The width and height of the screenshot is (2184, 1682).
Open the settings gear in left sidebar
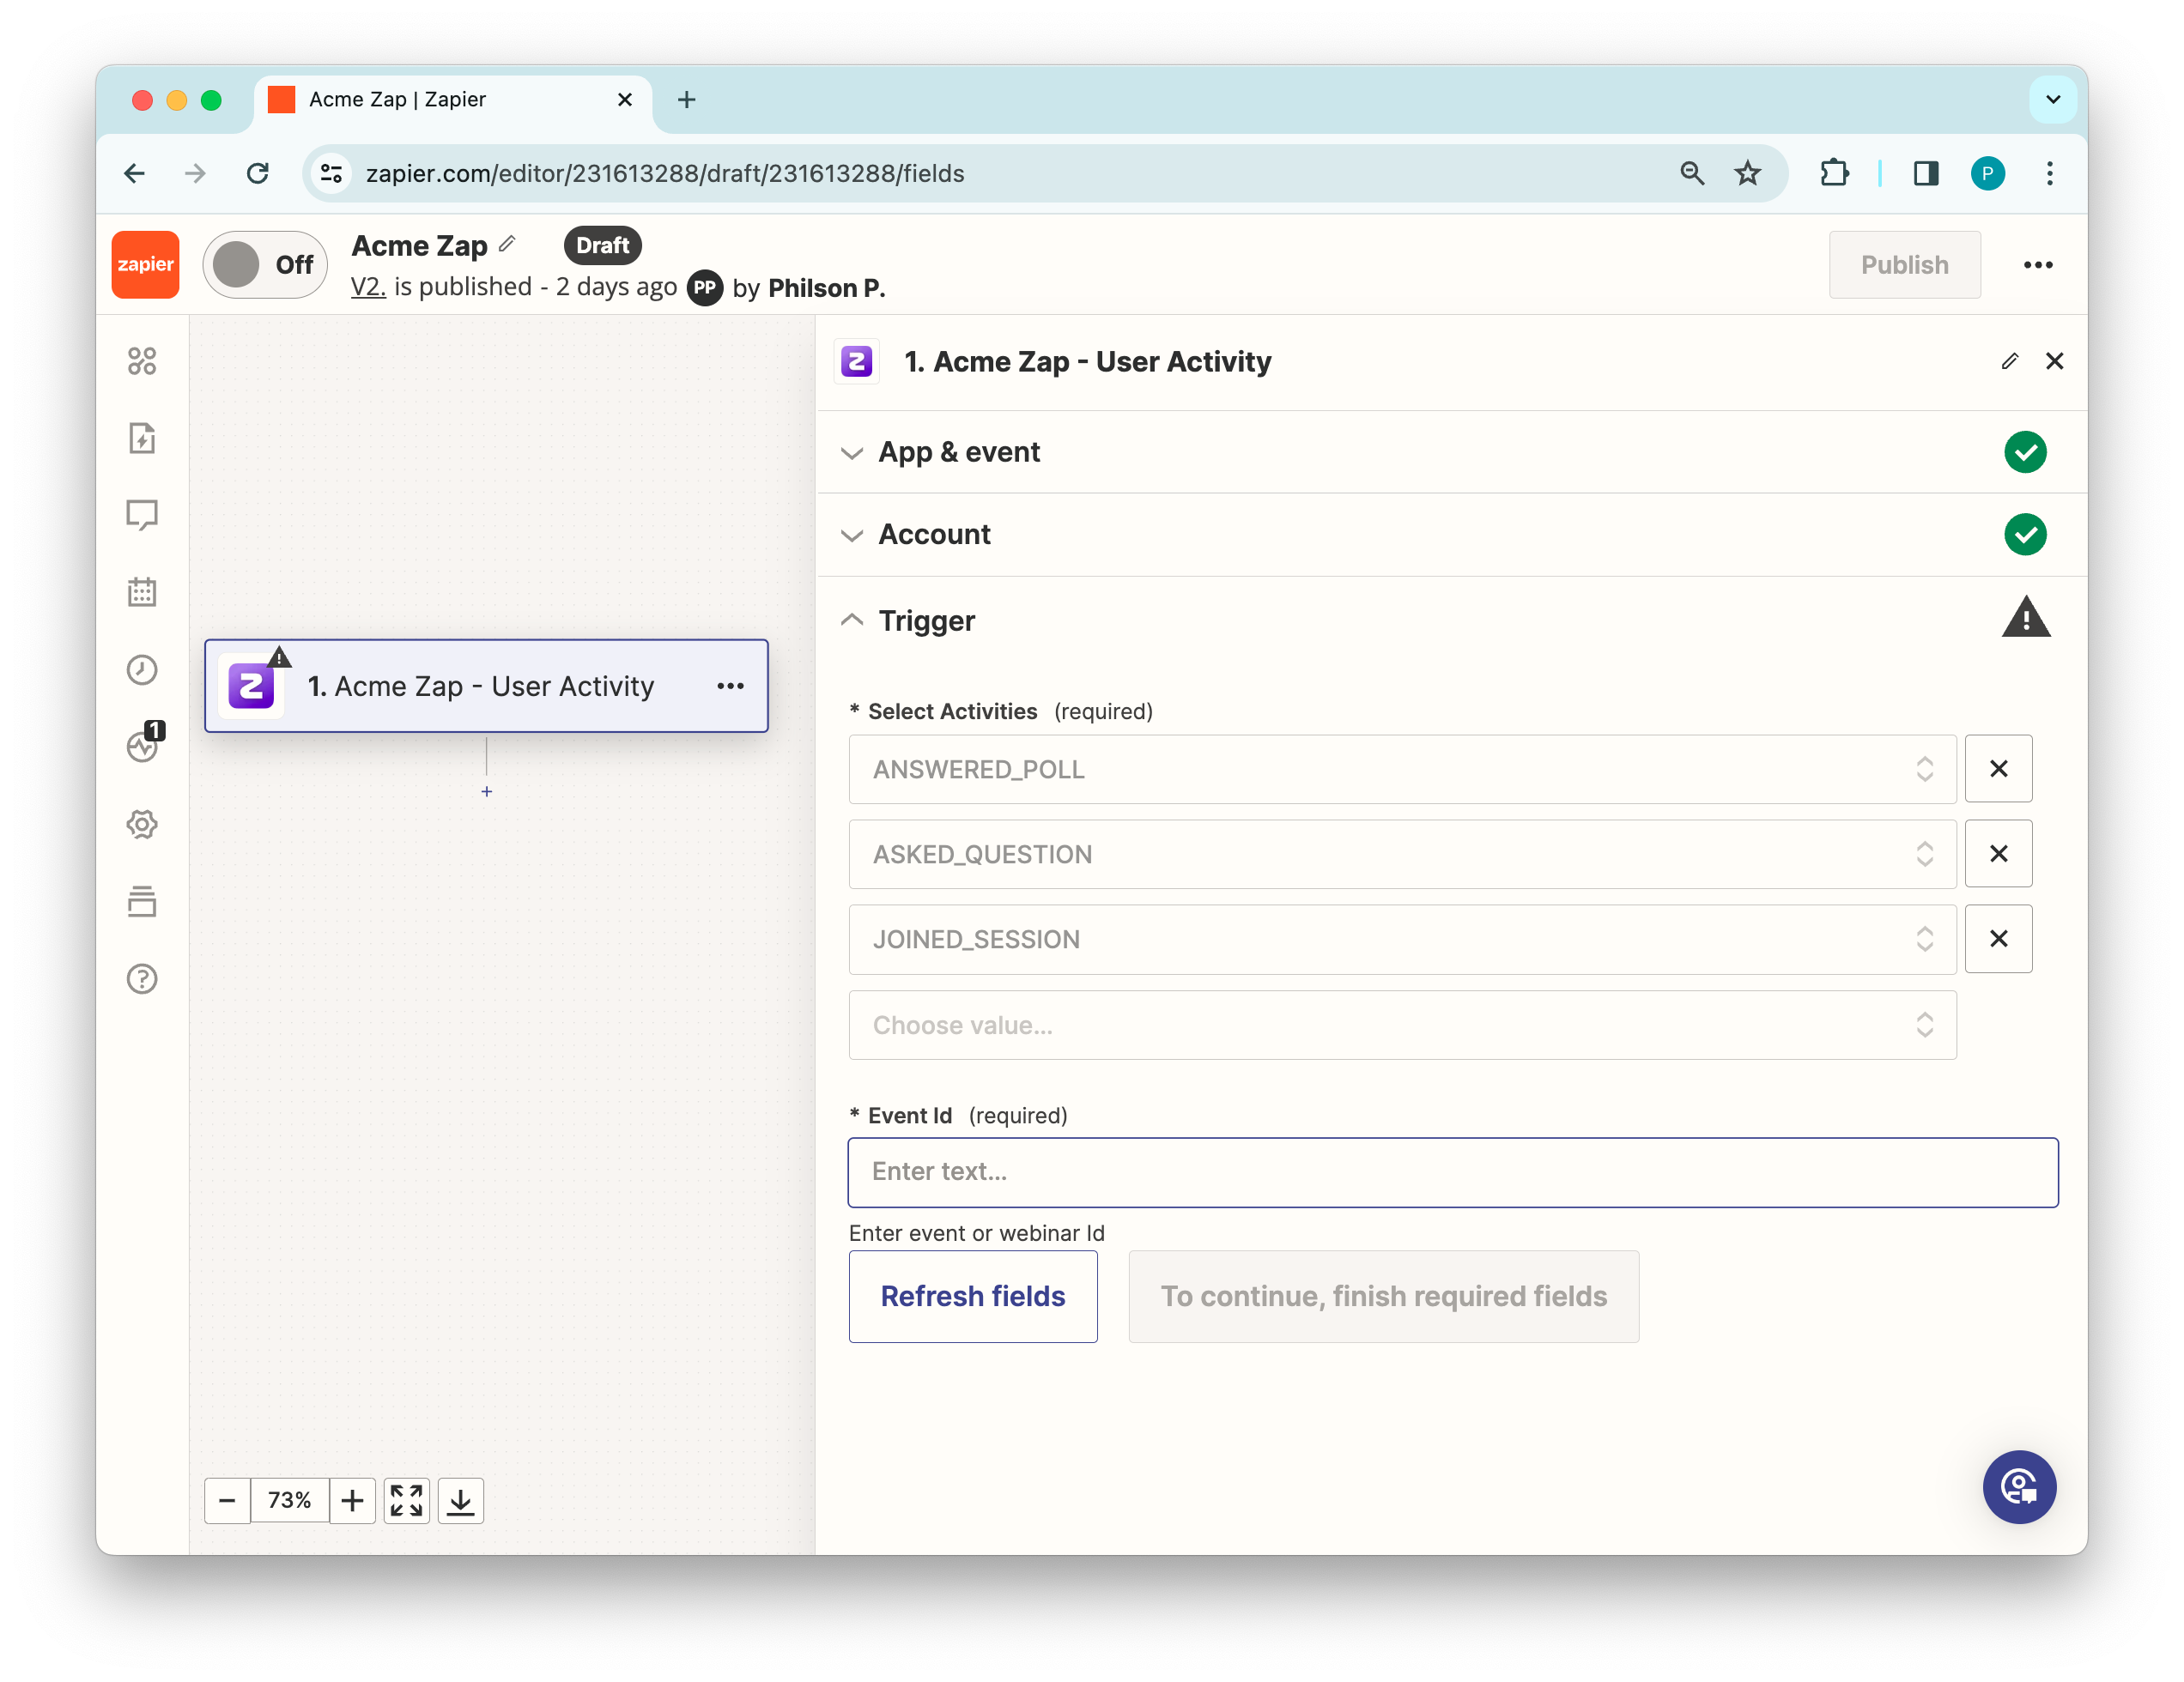pos(142,825)
